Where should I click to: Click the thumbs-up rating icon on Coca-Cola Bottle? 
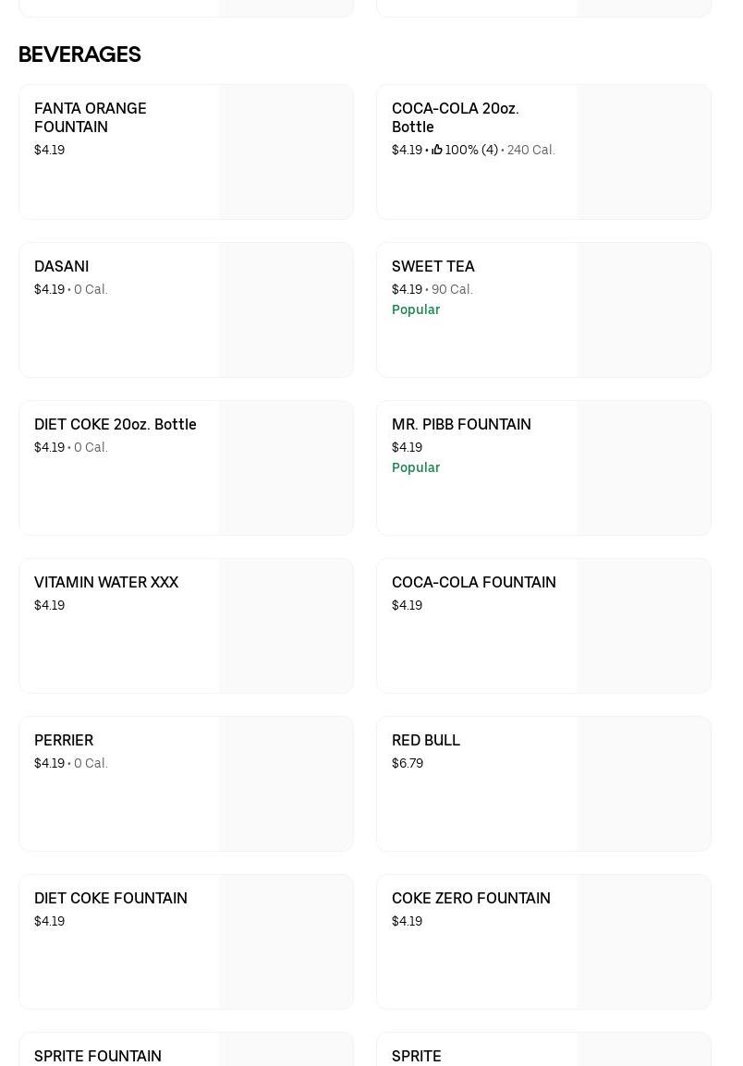click(437, 150)
